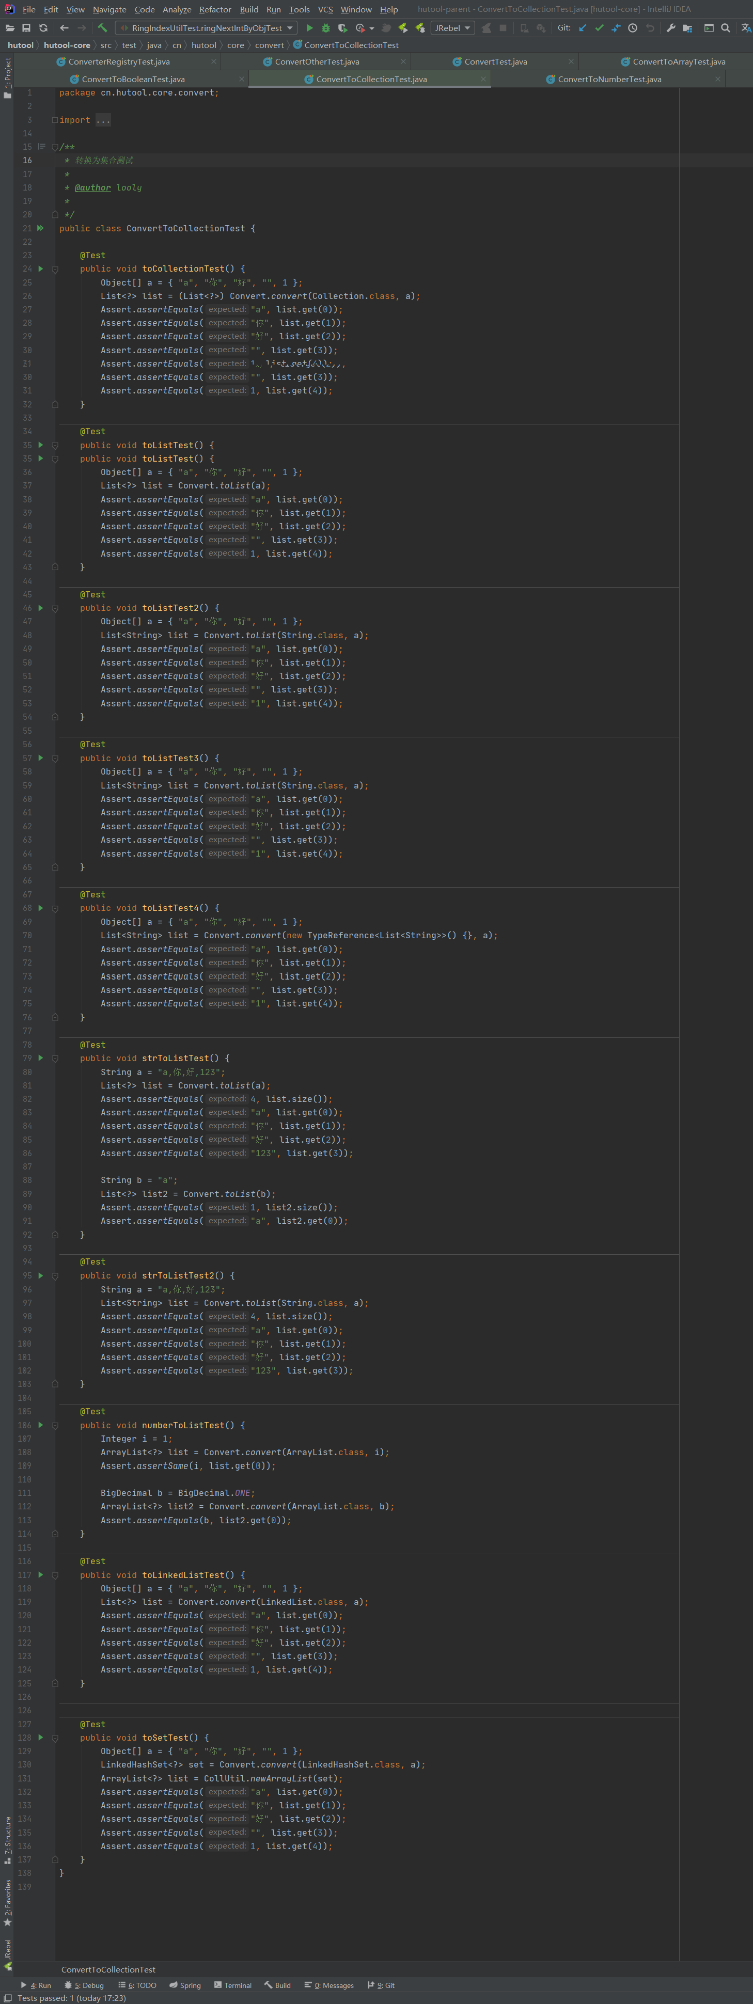Close the ConvertOtherTest.java tab

point(403,61)
